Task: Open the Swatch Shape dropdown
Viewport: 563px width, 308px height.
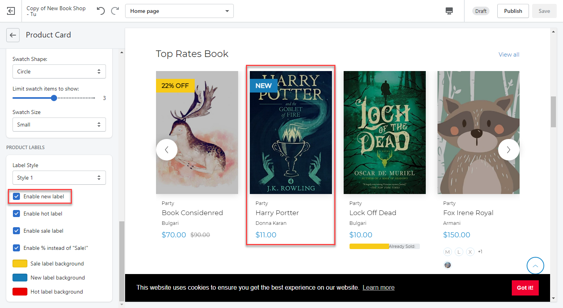Action: point(59,71)
